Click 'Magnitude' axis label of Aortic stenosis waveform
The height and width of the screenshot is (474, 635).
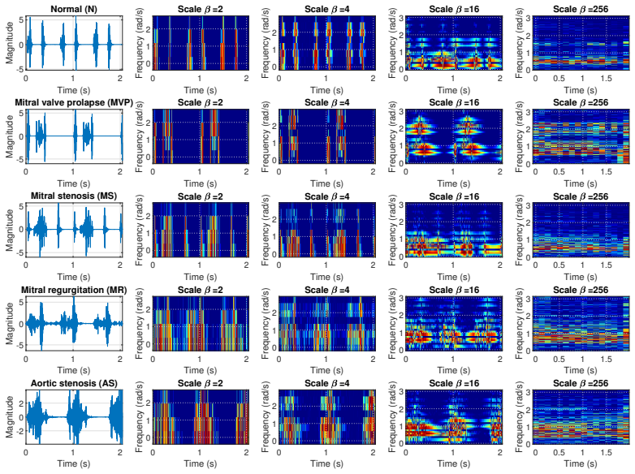coord(10,417)
